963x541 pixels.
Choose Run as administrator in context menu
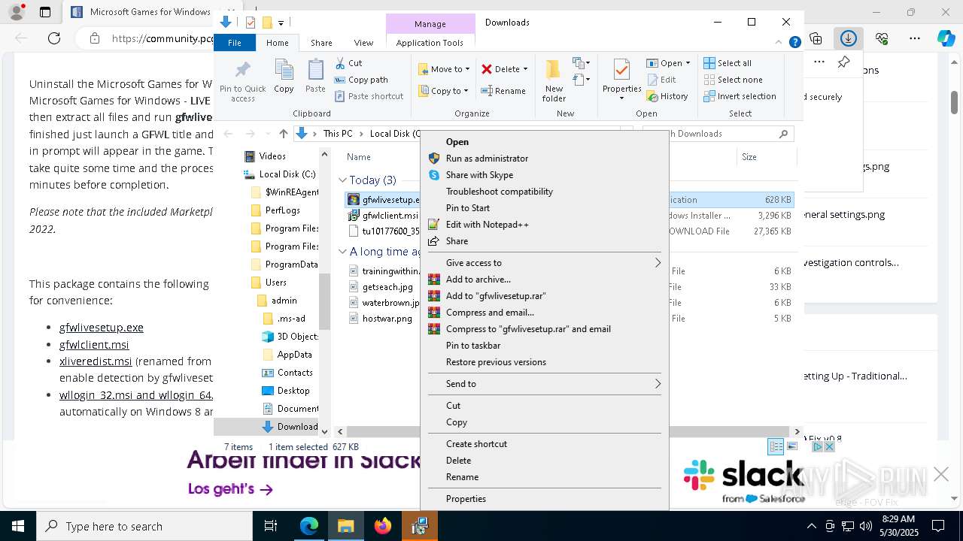544,159
